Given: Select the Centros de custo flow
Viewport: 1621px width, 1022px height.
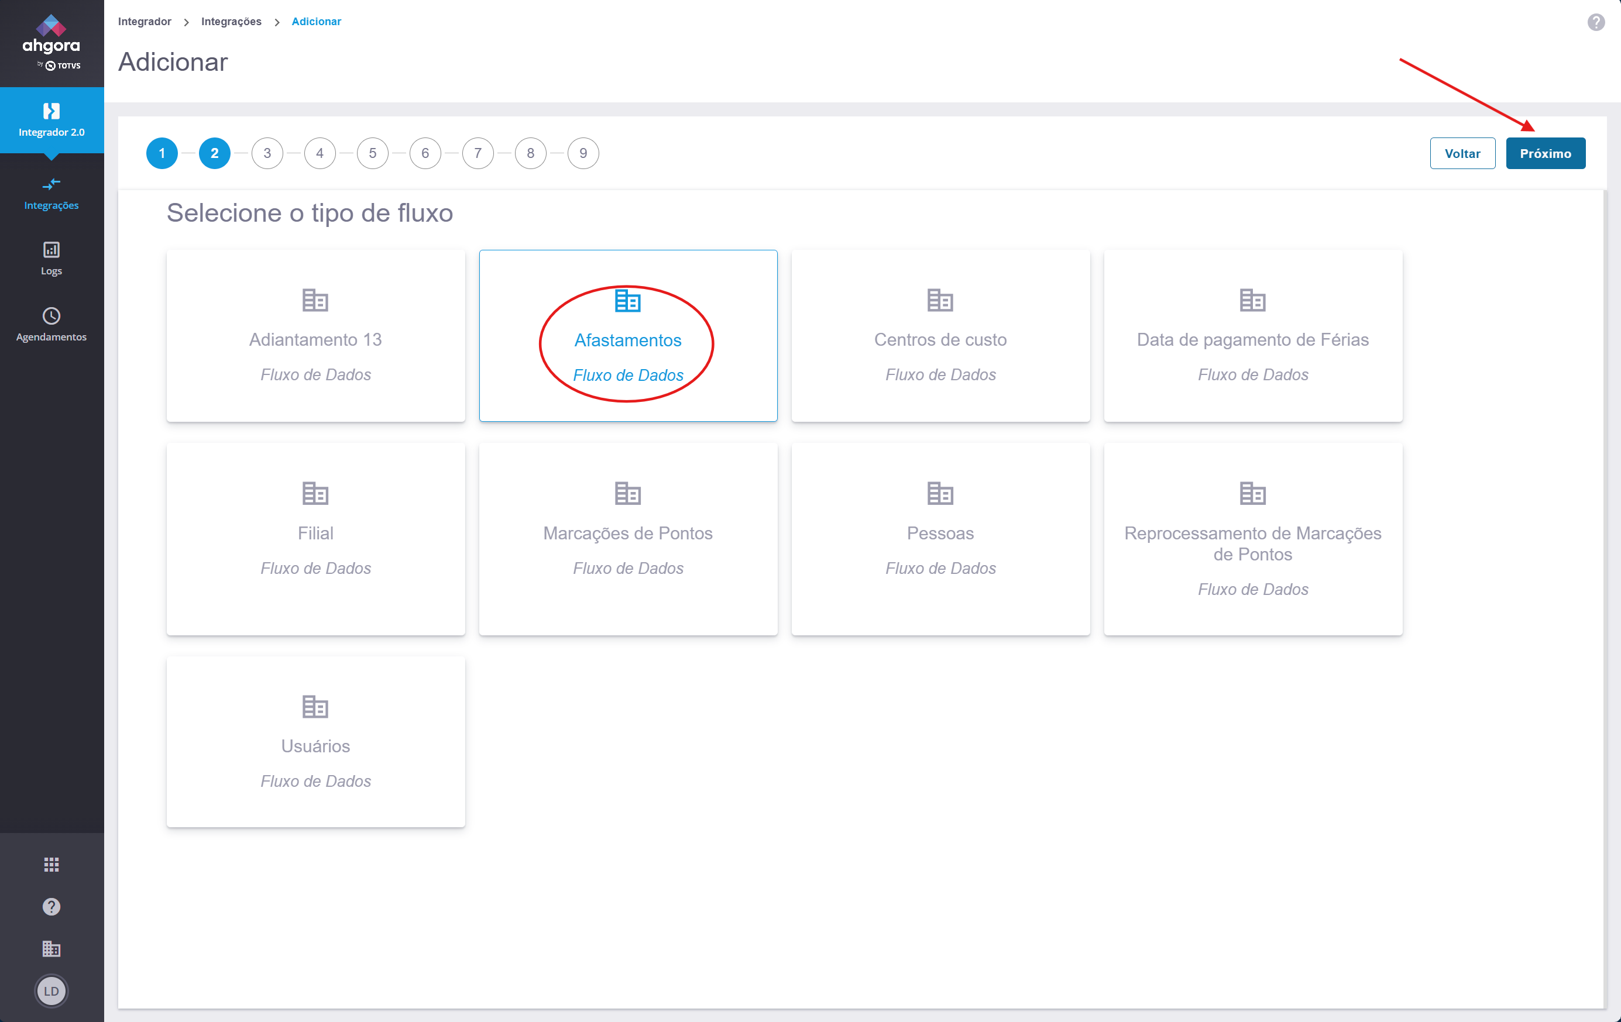Looking at the screenshot, I should (x=940, y=336).
